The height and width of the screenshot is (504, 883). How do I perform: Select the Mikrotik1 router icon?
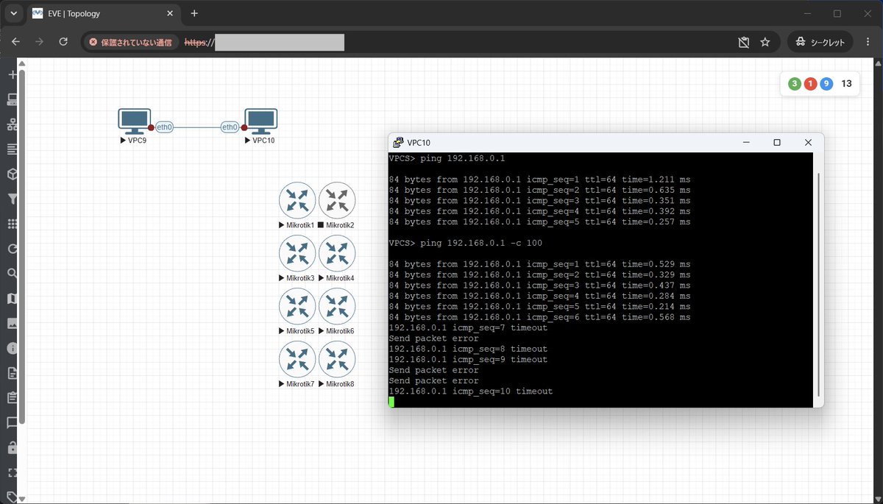point(297,200)
